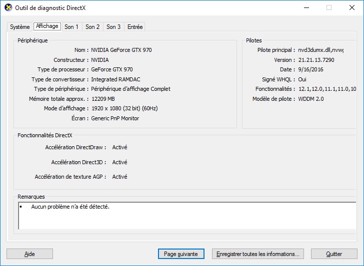Open the Entrée tab

134,27
